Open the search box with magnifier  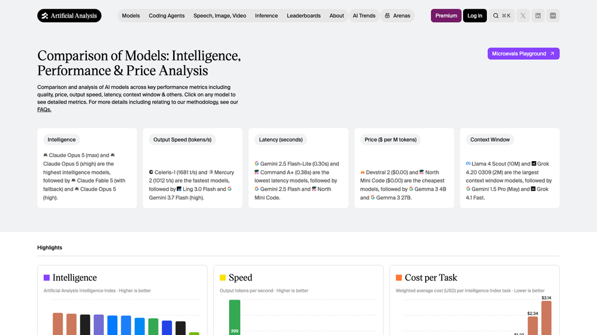[x=501, y=16]
